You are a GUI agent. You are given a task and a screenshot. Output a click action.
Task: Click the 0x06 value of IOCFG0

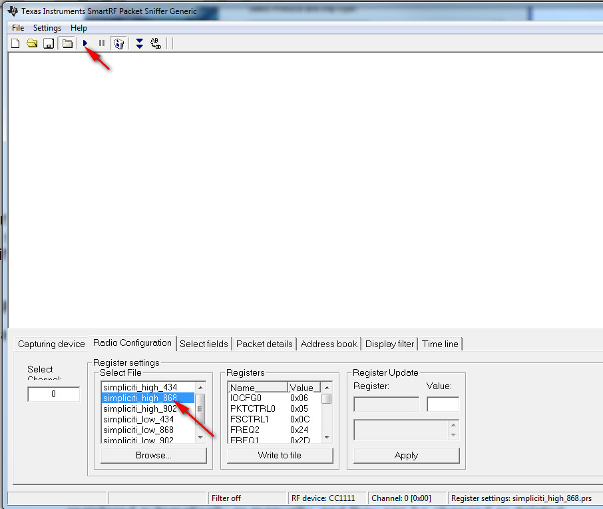pyautogui.click(x=300, y=398)
